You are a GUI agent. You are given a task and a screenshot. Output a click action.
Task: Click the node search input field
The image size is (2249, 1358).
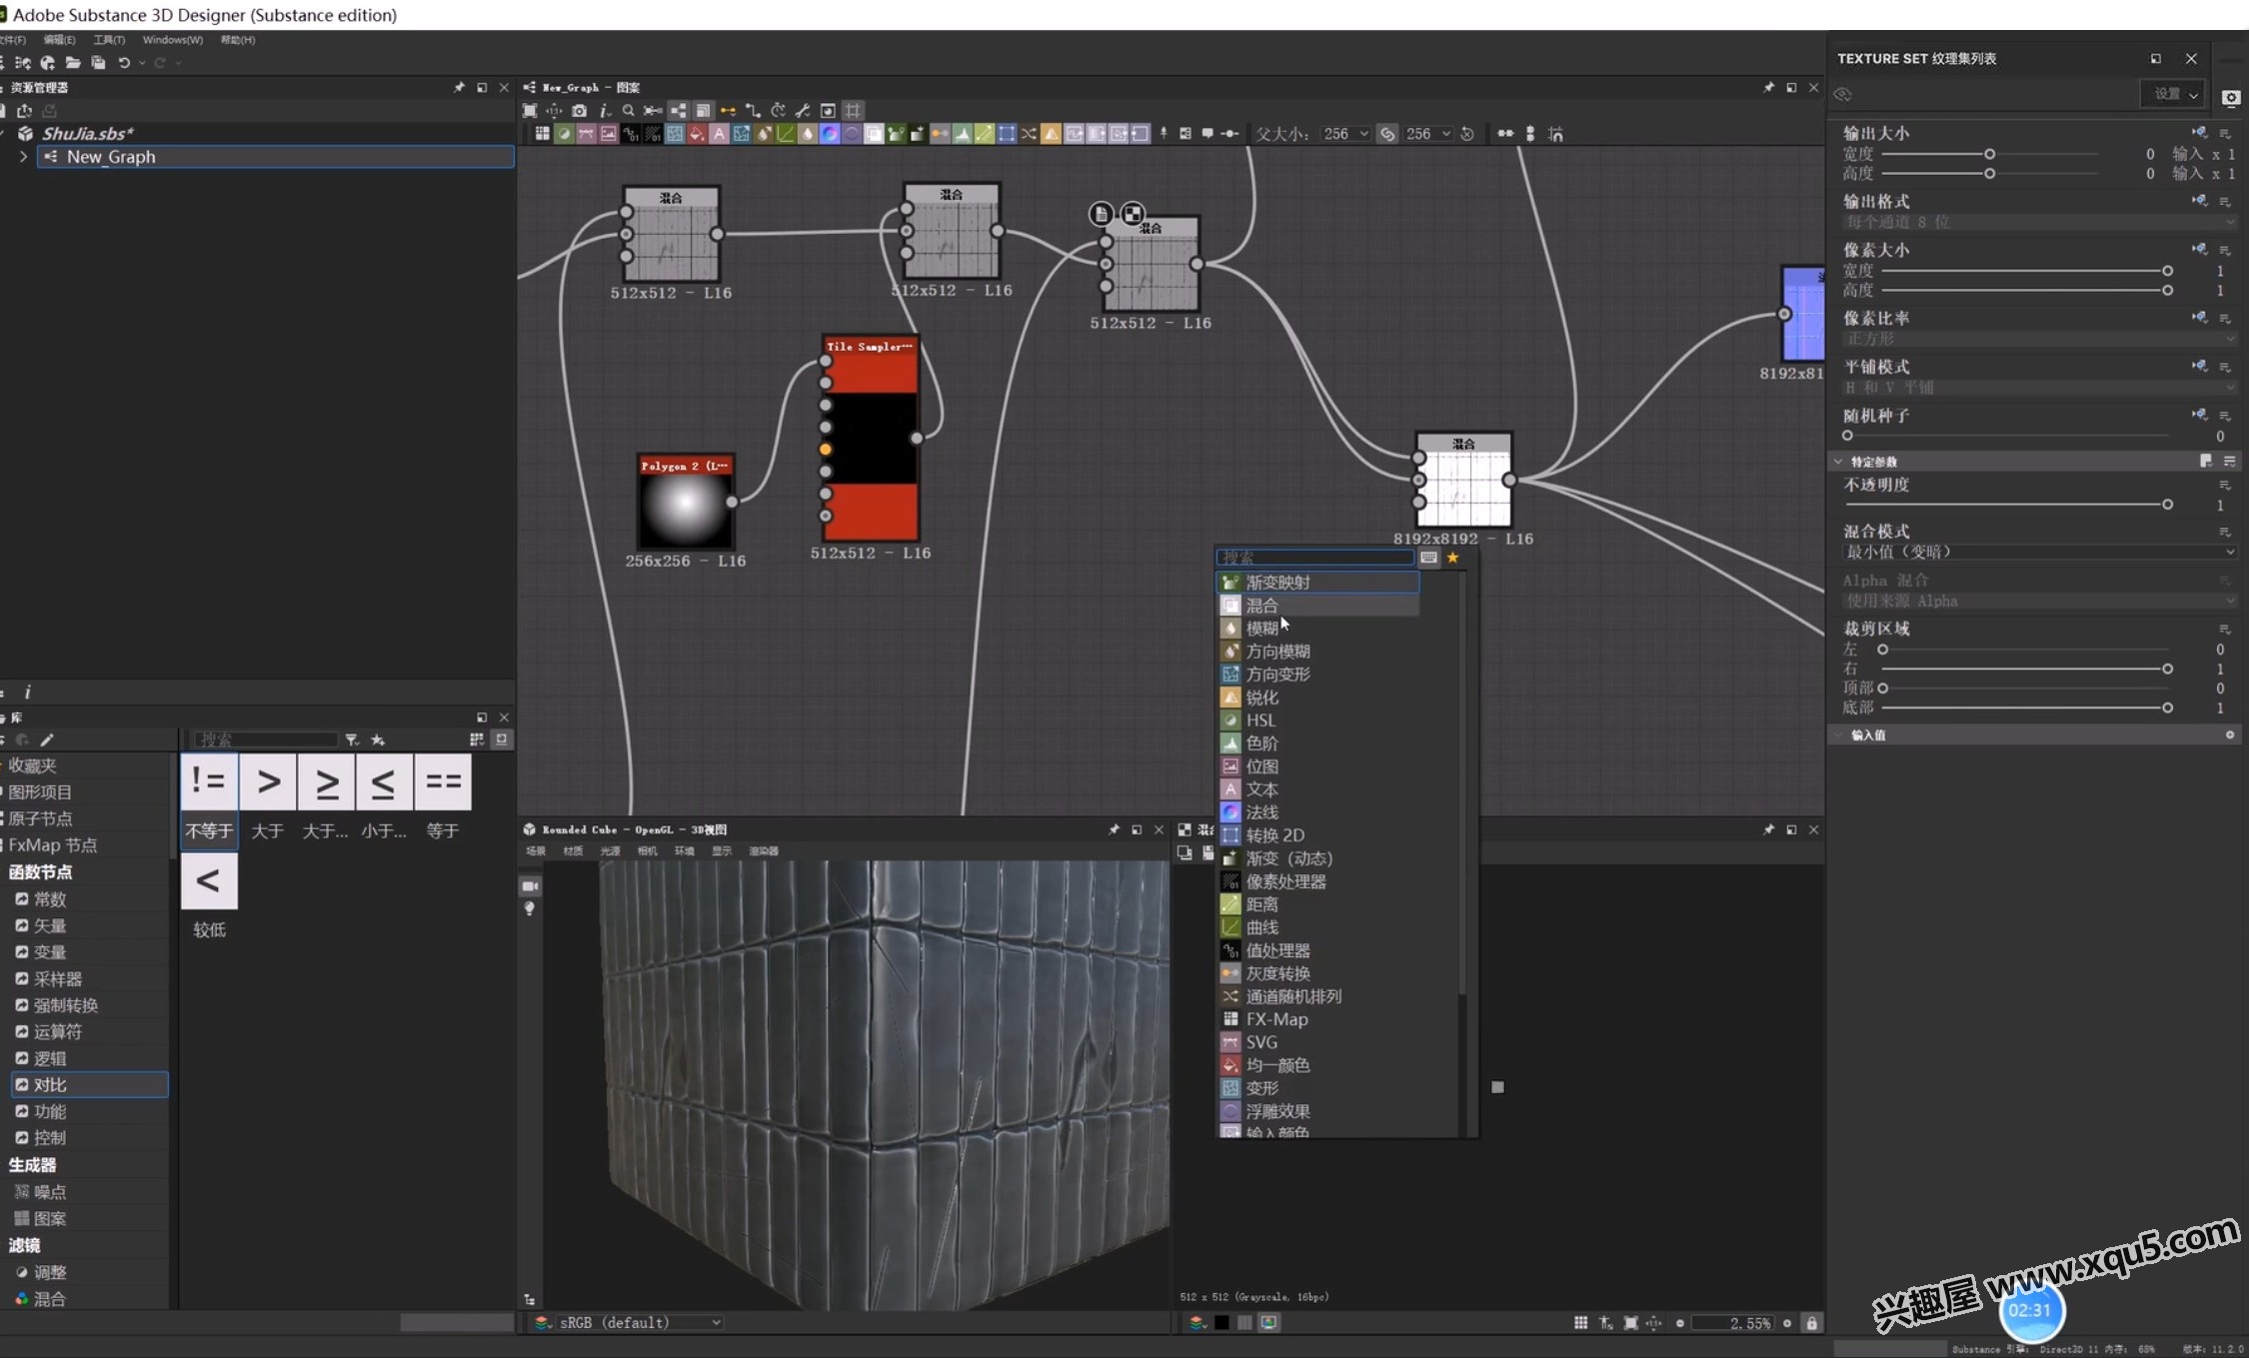pyautogui.click(x=1313, y=558)
